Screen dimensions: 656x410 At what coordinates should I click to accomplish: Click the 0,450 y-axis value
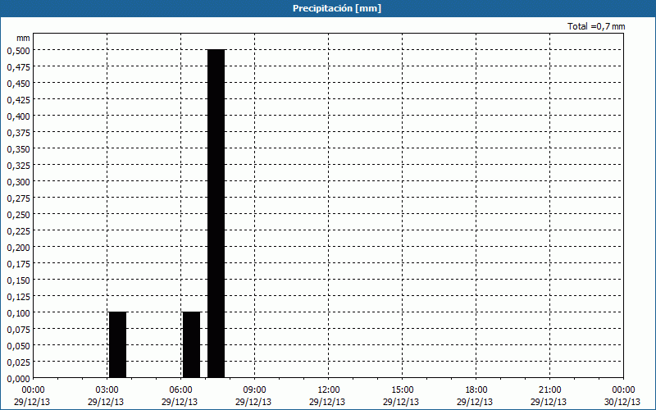[19, 84]
